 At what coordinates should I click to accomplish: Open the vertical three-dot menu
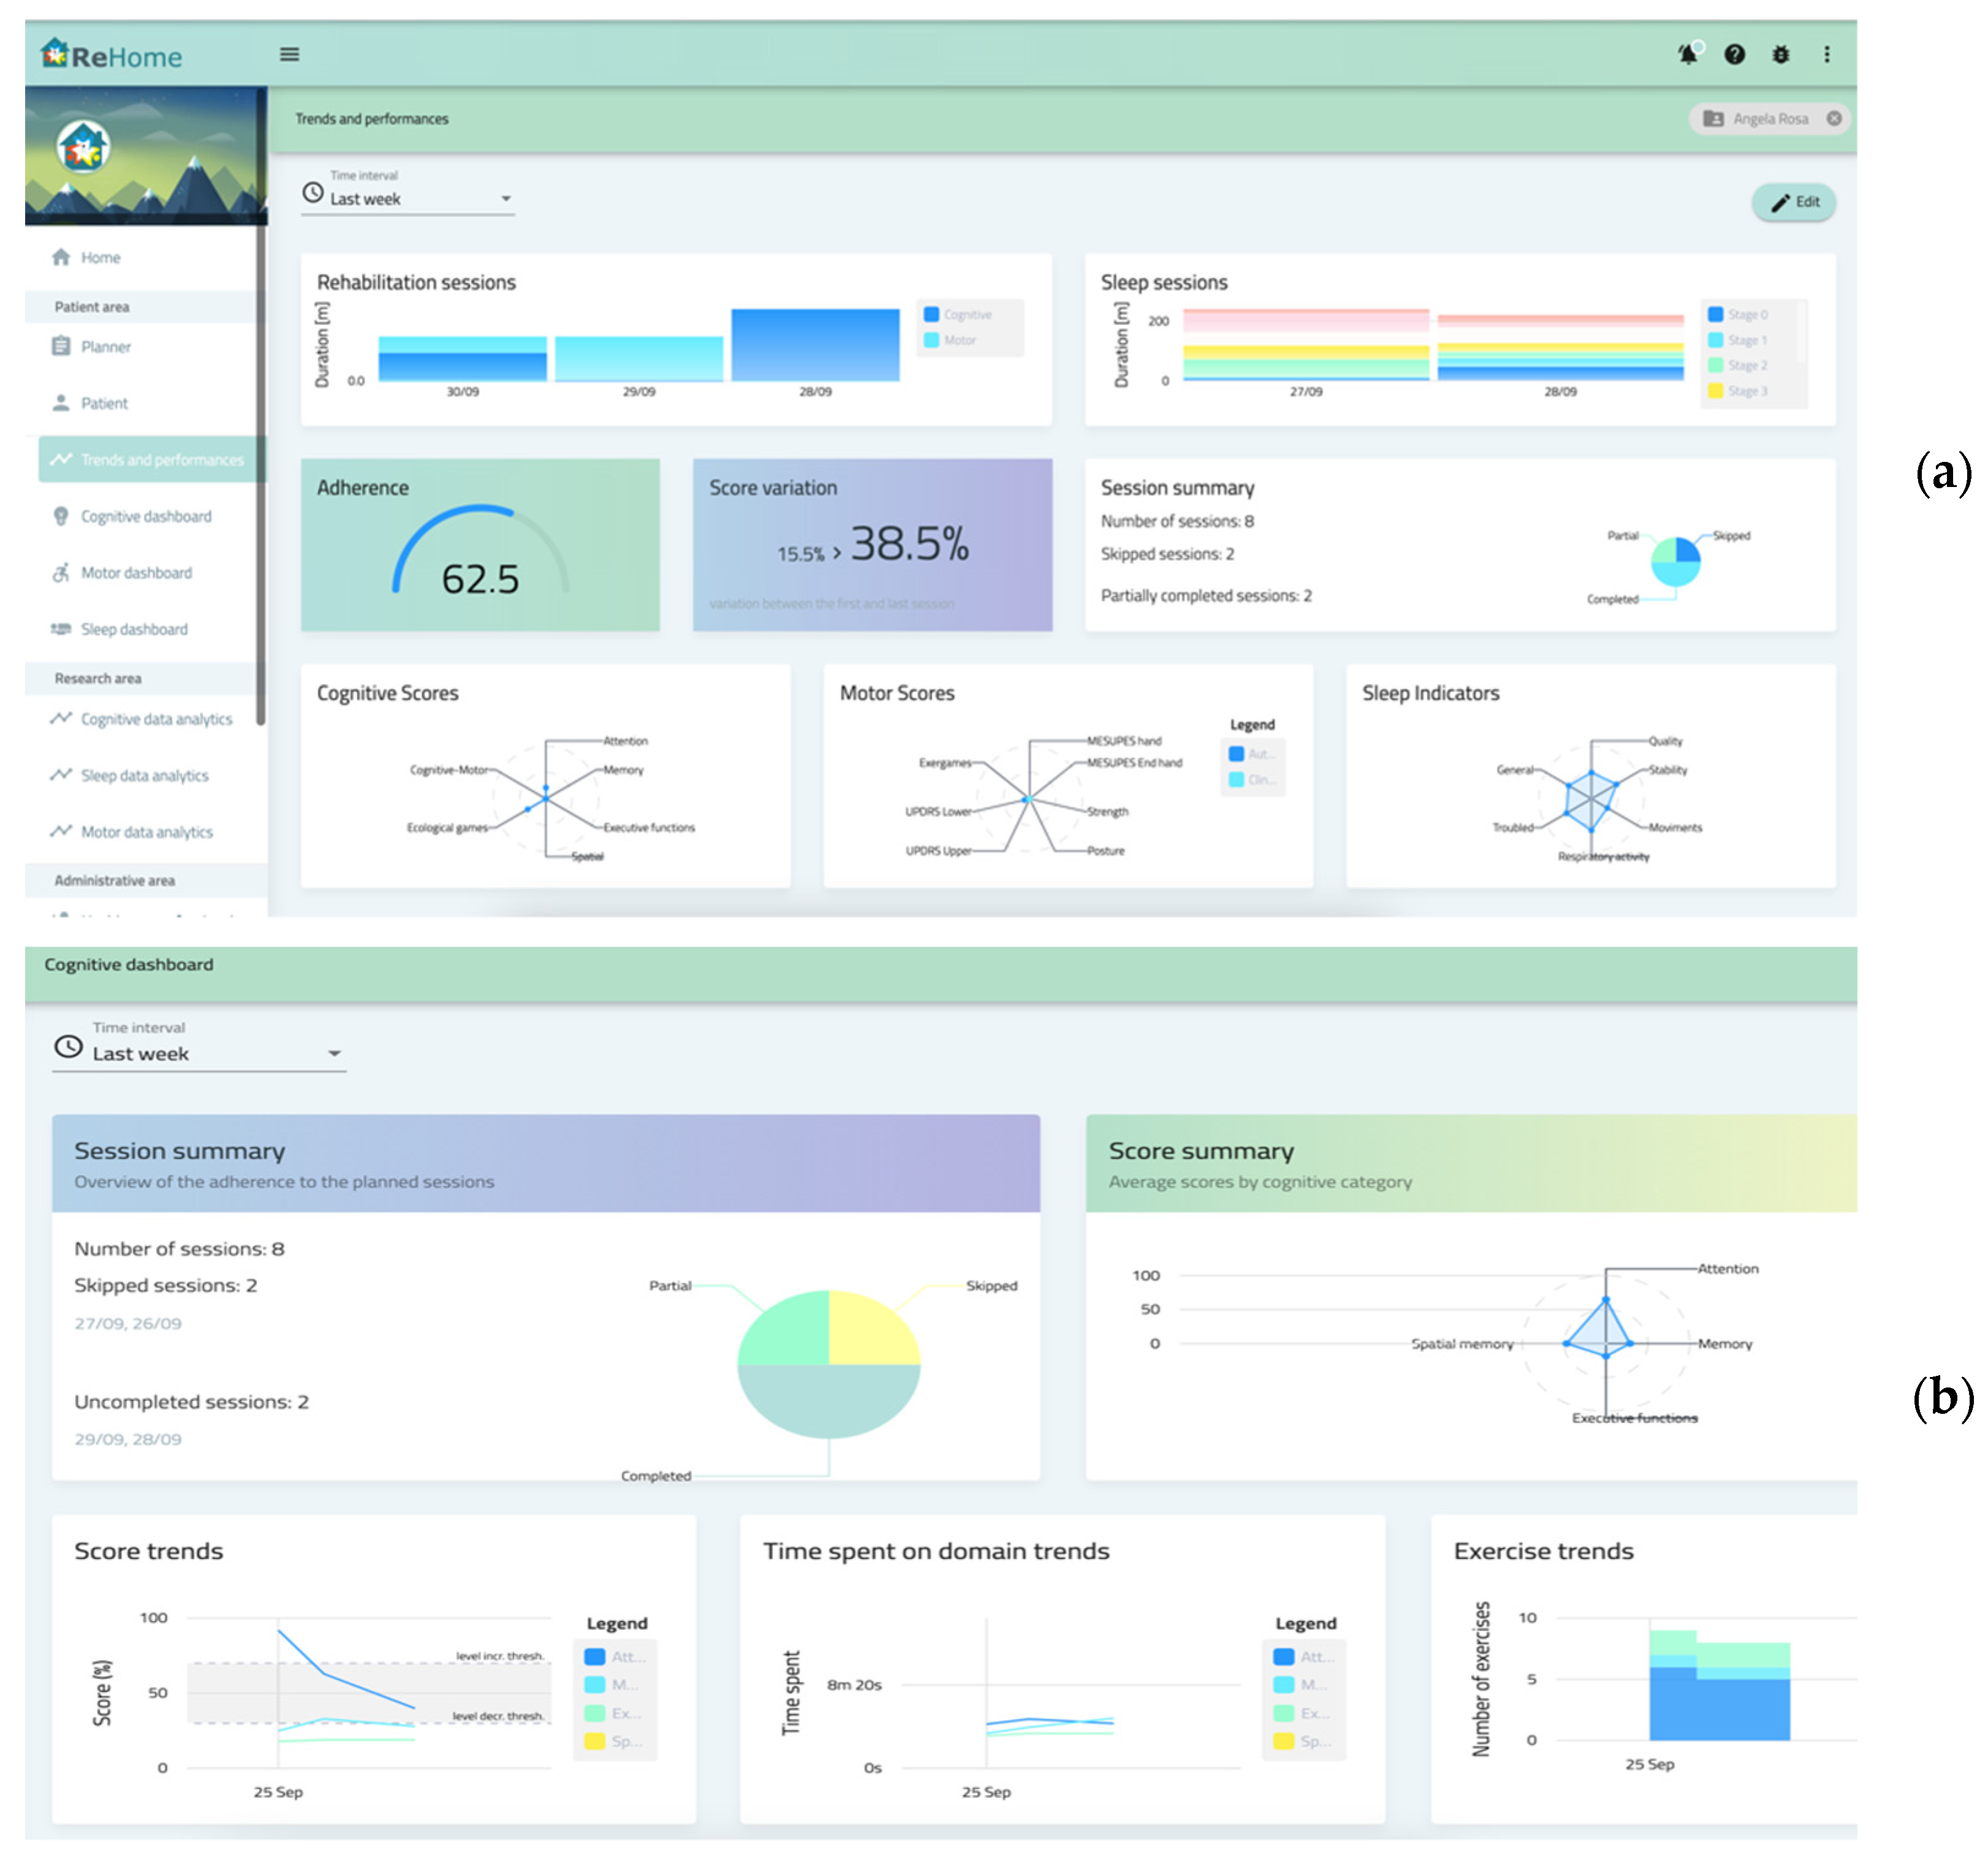1827,55
